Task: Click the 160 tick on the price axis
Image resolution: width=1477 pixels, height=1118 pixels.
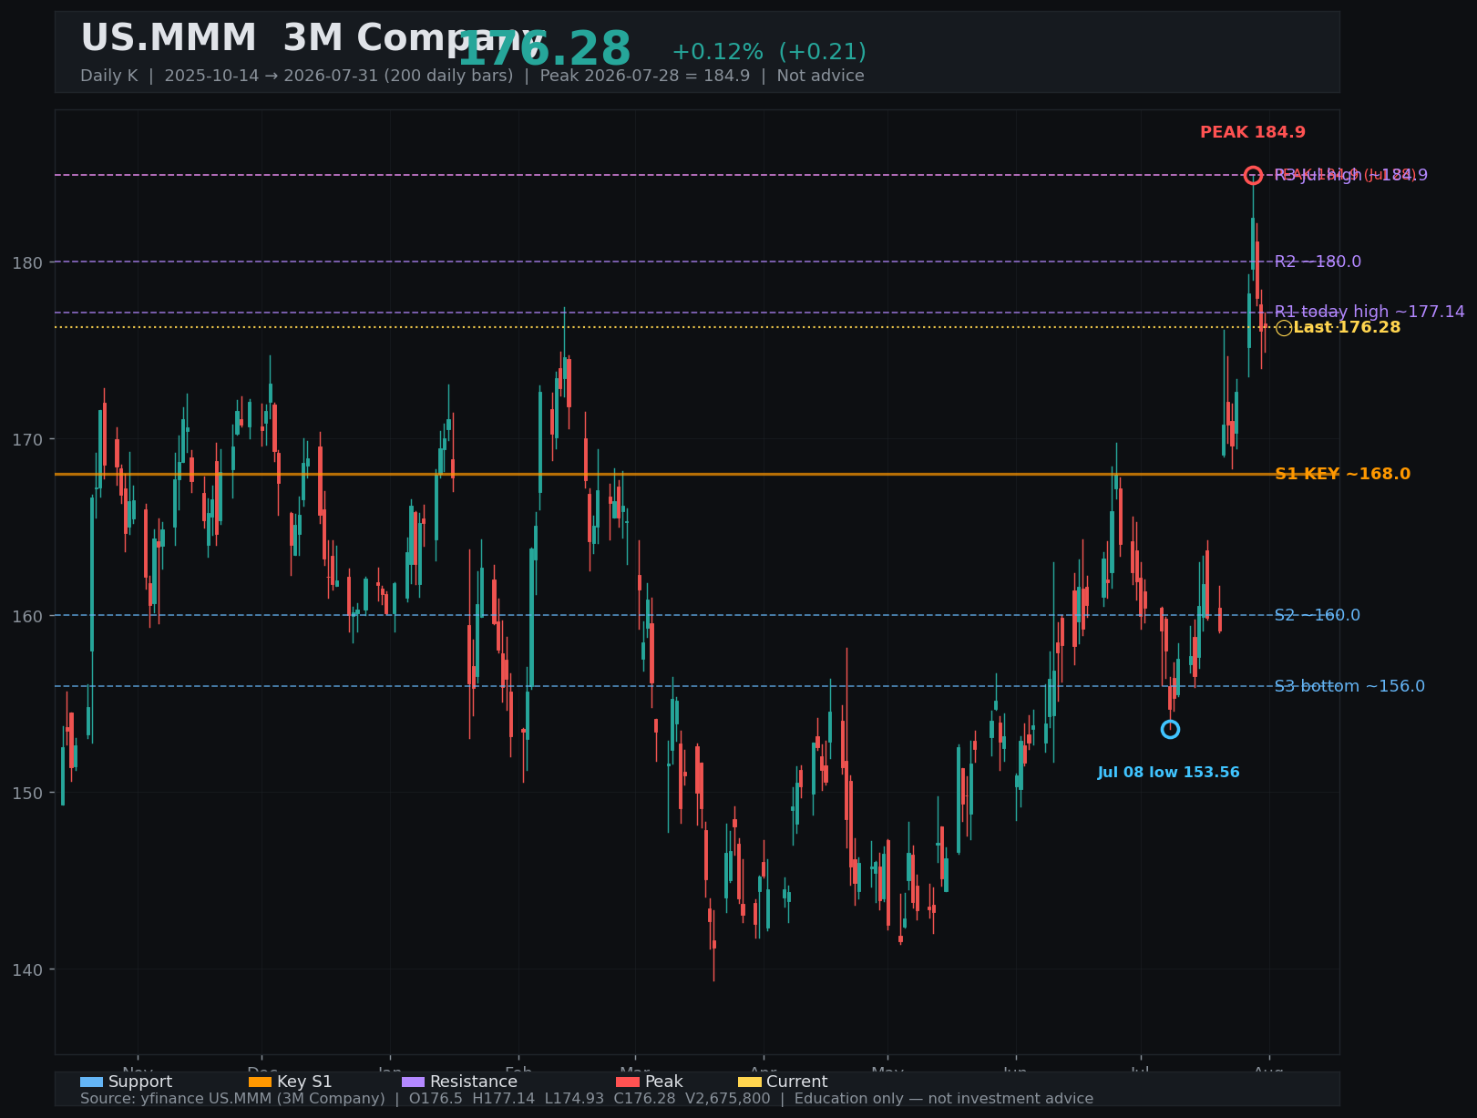Action: 26,616
